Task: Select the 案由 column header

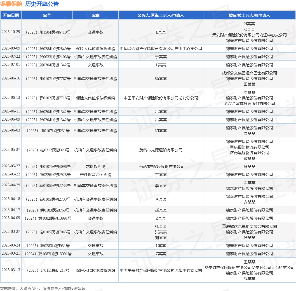Action: pos(95,15)
